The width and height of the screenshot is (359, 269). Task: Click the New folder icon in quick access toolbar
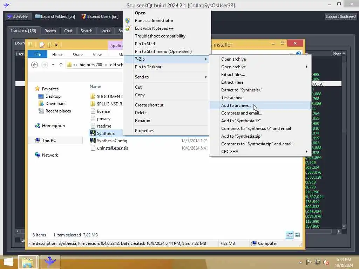click(x=49, y=44)
